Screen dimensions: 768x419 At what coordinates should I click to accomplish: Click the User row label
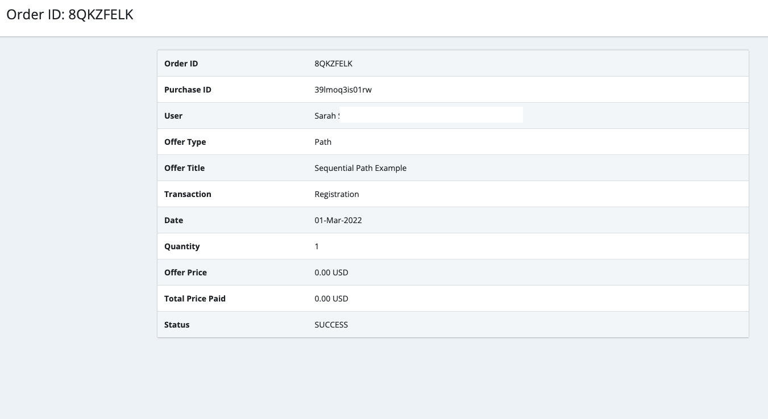[173, 116]
